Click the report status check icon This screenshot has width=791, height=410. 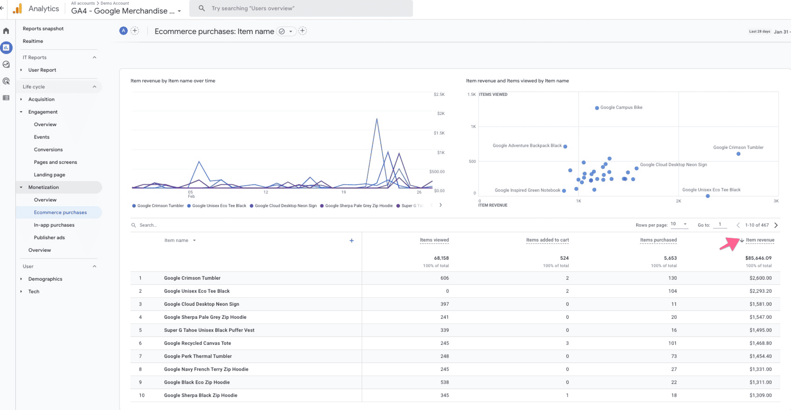(x=282, y=32)
